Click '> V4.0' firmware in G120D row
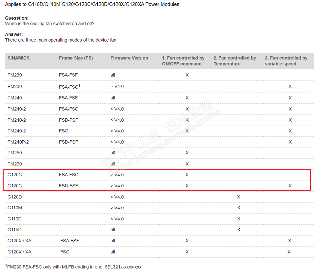The image size is (321, 276). (x=117, y=197)
